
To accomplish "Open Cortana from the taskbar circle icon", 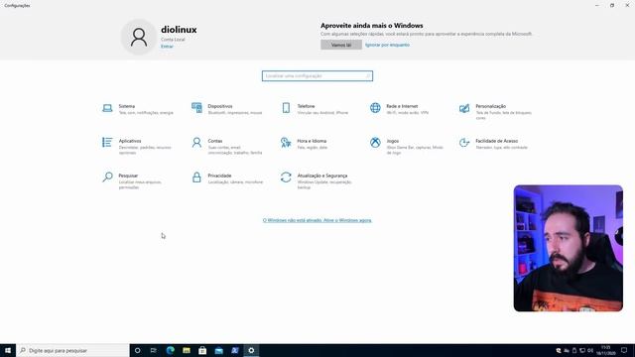I will (137, 350).
